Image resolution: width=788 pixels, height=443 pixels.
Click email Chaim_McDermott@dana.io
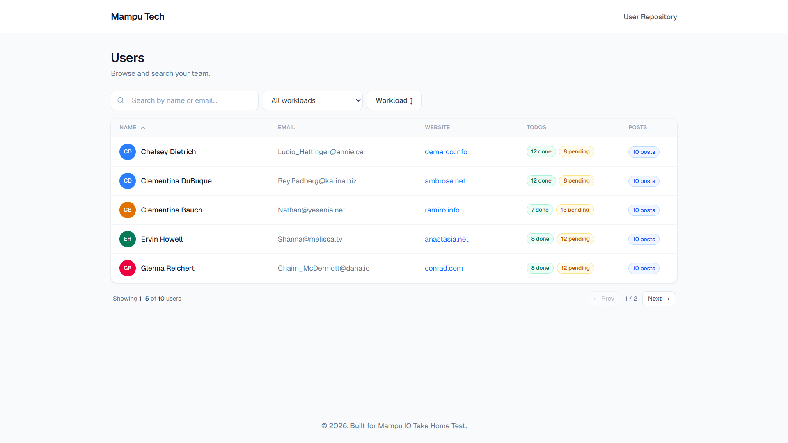click(x=323, y=268)
